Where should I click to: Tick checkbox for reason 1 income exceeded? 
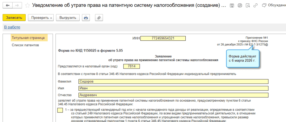pyautogui.click(x=60, y=110)
